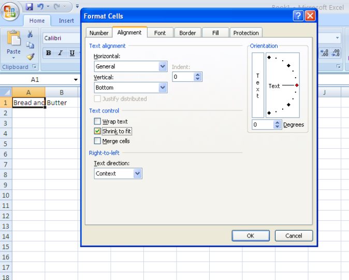This screenshot has width=349, height=280.
Task: Activate the Format Painter brush
Action: tap(31, 57)
